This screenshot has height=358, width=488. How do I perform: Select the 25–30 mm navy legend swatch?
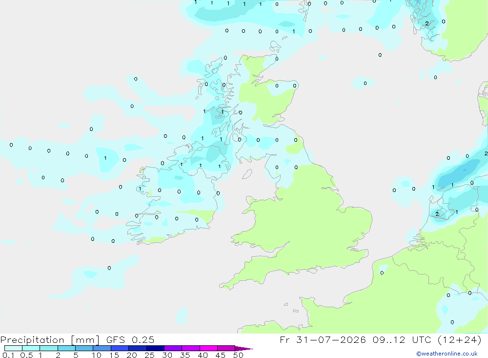[x=155, y=348]
